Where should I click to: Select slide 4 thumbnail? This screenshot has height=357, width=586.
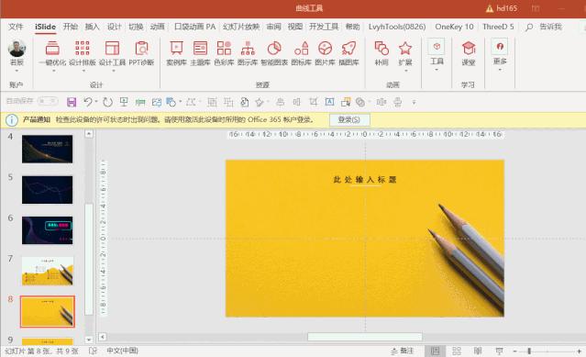point(48,150)
